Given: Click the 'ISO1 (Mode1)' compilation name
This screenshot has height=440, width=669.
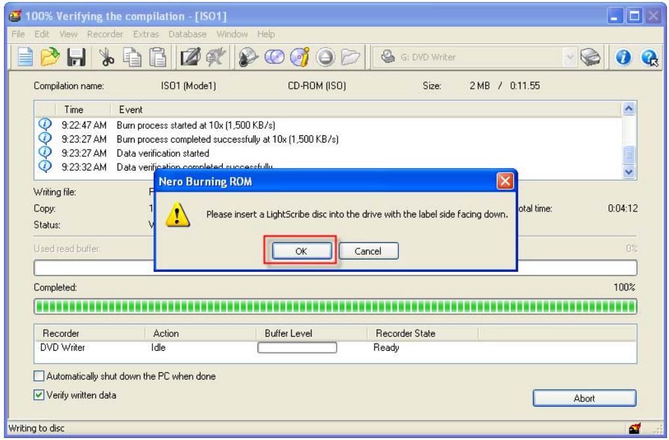Looking at the screenshot, I should point(189,85).
